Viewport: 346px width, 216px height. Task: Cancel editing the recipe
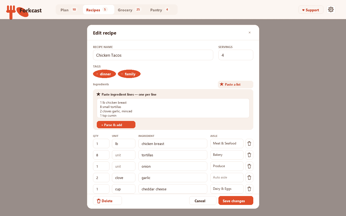[203, 201]
